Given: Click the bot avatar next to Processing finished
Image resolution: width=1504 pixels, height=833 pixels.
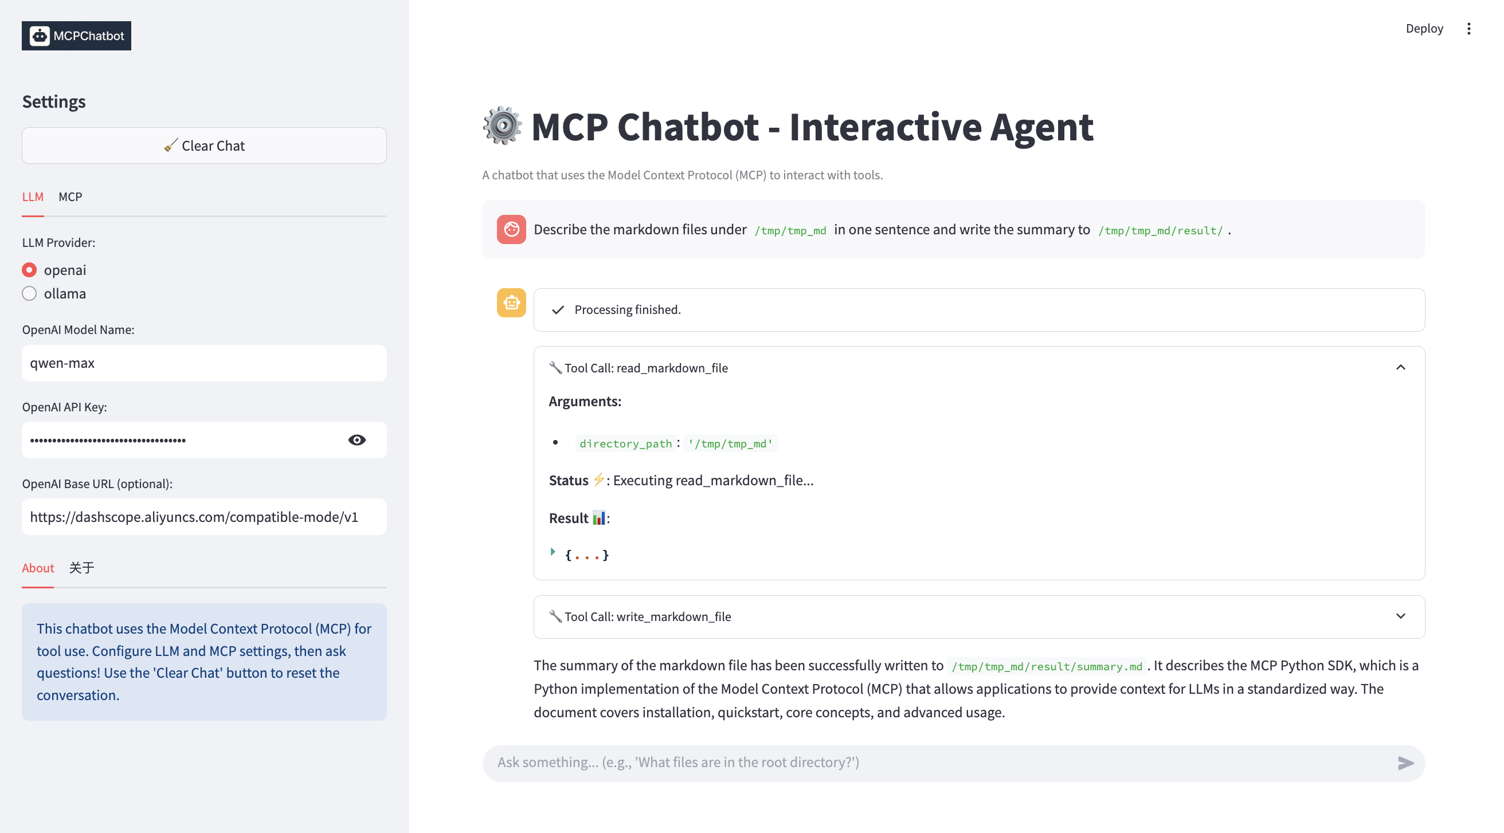Looking at the screenshot, I should click(x=511, y=302).
